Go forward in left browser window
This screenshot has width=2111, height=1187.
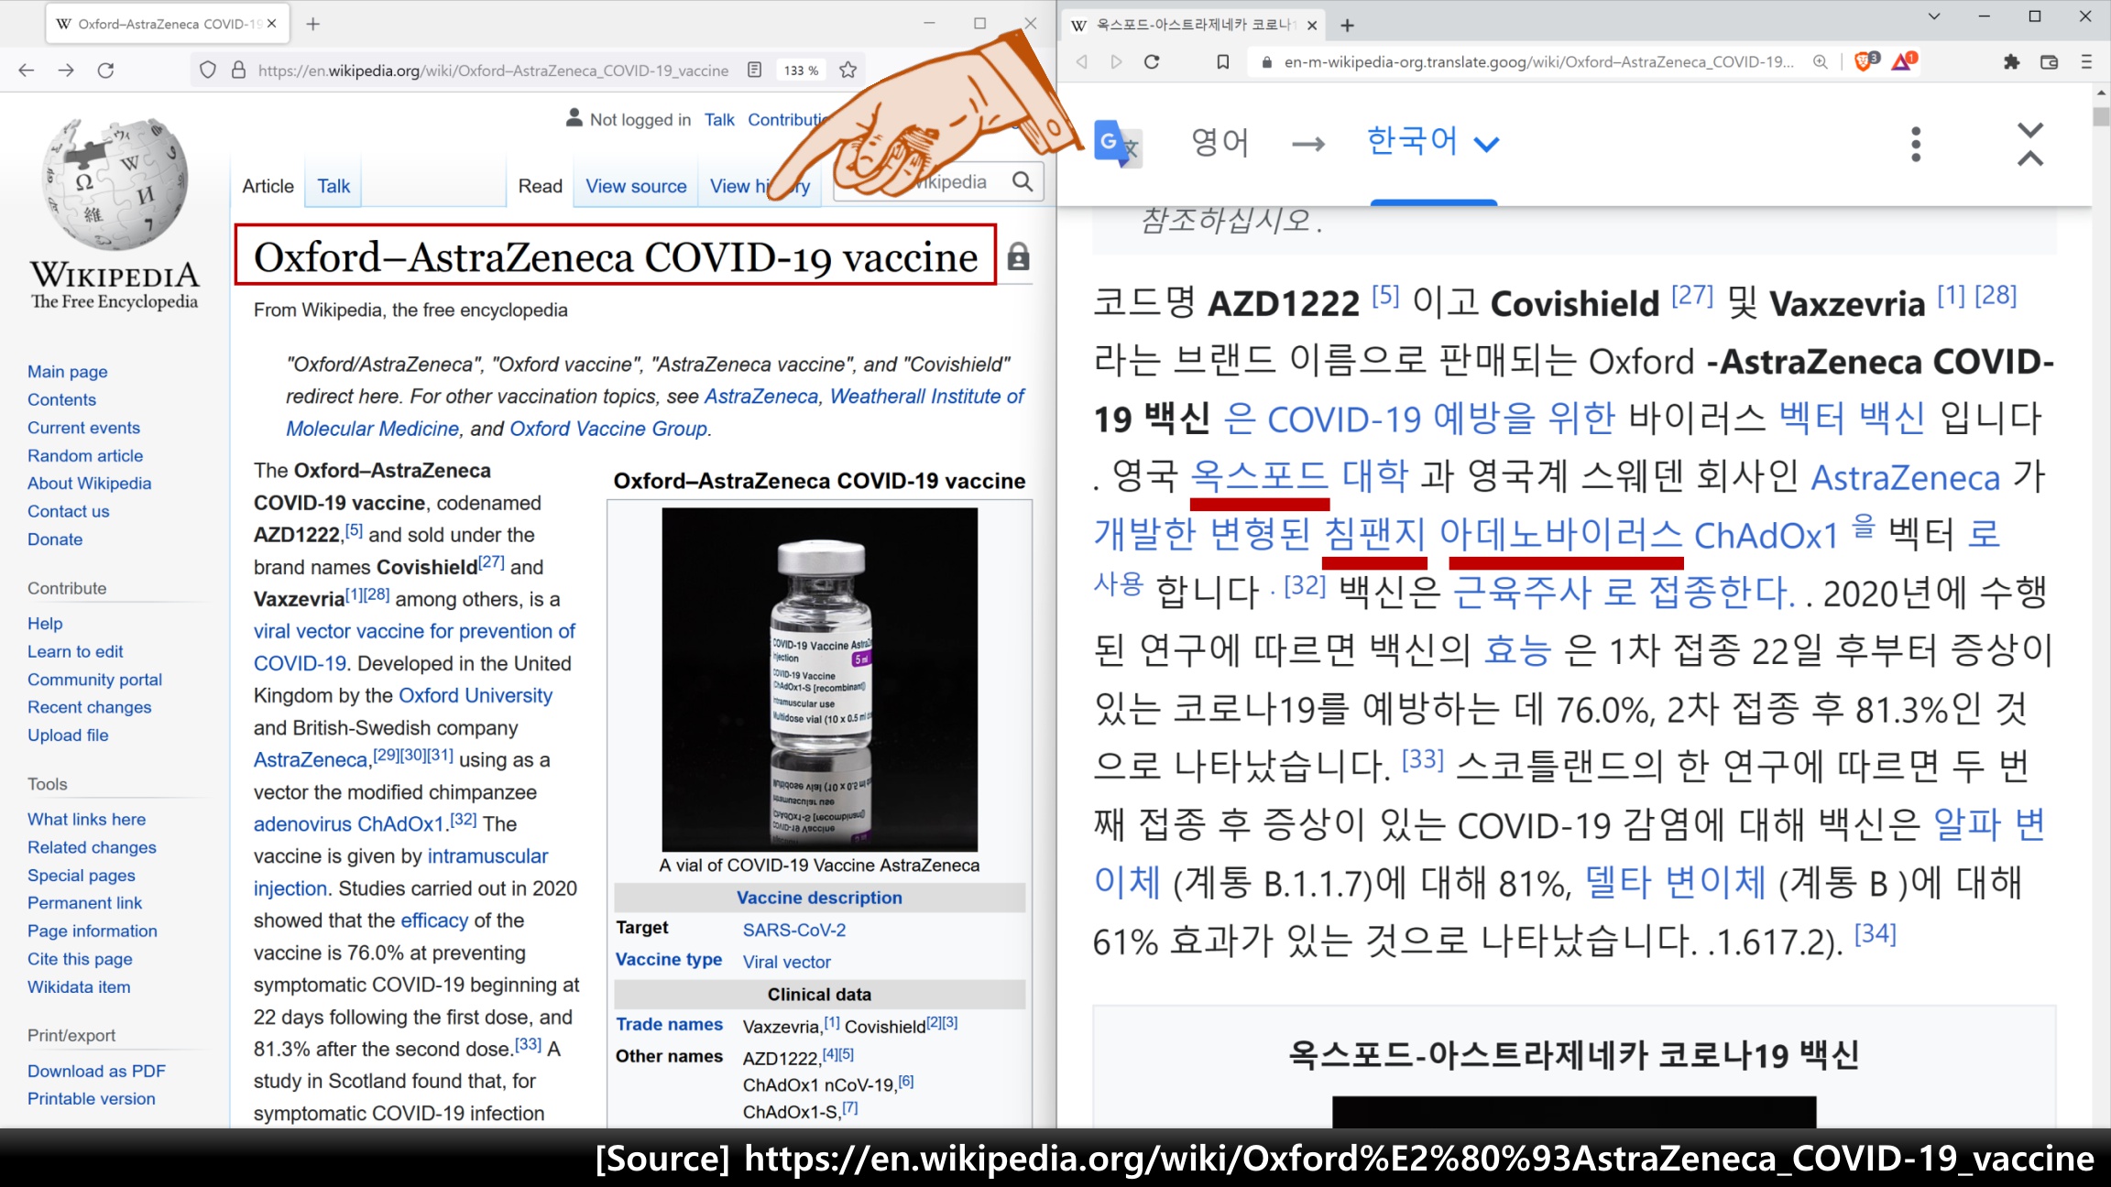pos(66,70)
